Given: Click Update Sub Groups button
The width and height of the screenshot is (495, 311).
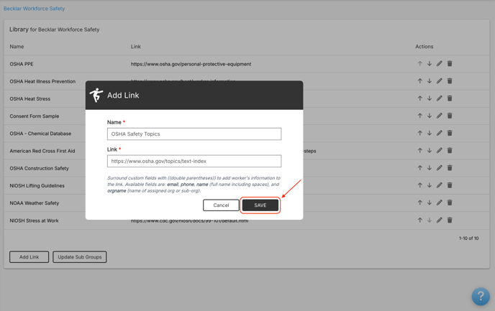Looking at the screenshot, I should (80, 257).
